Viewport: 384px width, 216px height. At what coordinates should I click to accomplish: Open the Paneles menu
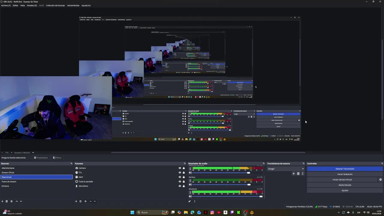point(32,5)
